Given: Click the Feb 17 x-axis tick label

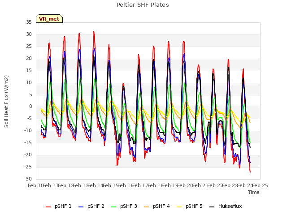Looking at the screenshot, I should click(x=140, y=185).
